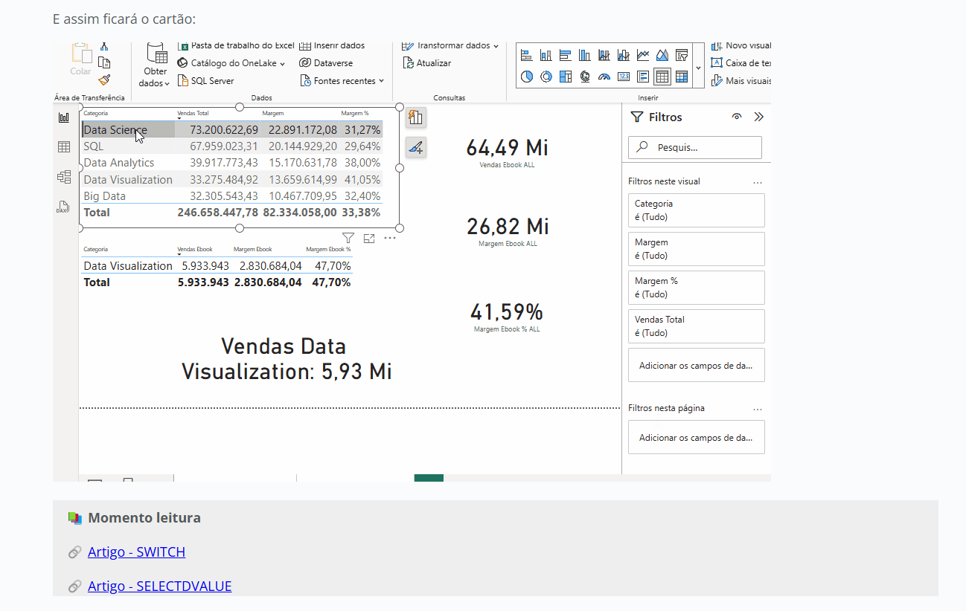Viewport: 966px width, 611px height.
Task: Expand the Margem % filter card
Action: [697, 288]
